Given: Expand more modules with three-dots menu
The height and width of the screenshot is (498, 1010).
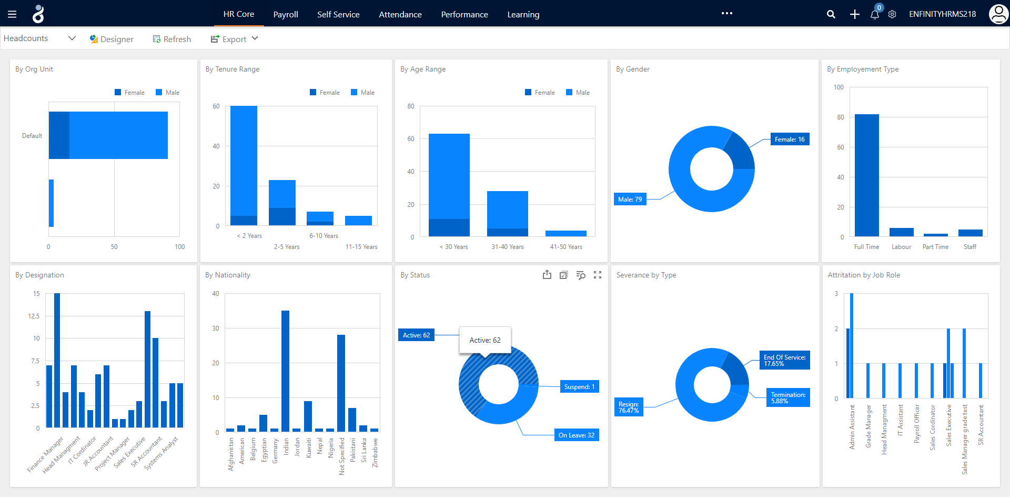Looking at the screenshot, I should pos(727,14).
